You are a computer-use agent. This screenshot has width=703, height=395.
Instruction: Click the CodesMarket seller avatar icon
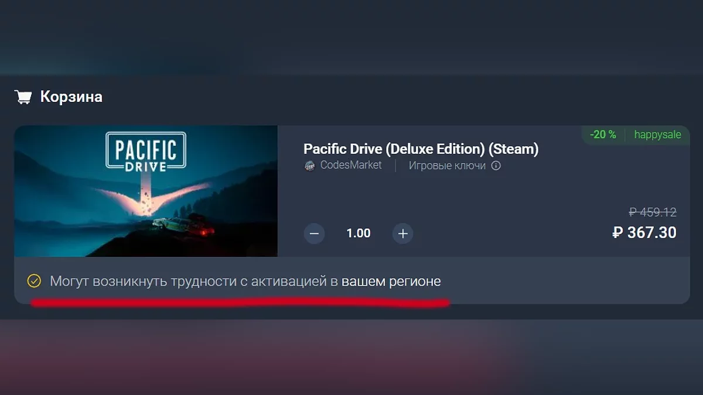tap(309, 166)
